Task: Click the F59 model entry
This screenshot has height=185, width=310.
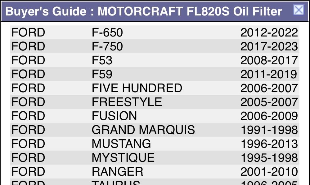Action: [102, 74]
